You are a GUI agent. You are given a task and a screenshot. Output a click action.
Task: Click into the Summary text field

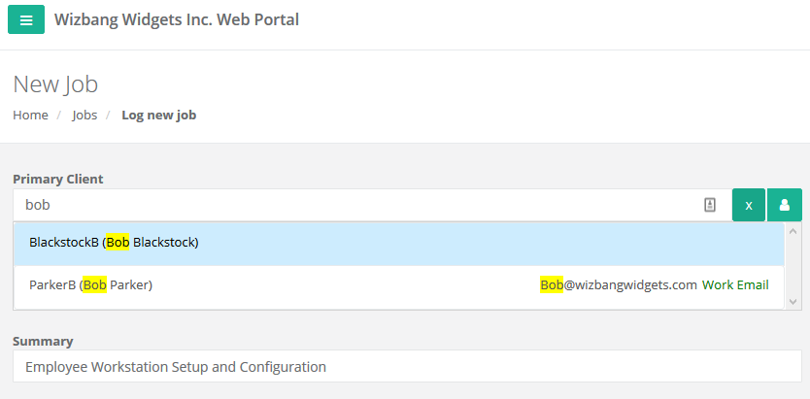coord(407,367)
